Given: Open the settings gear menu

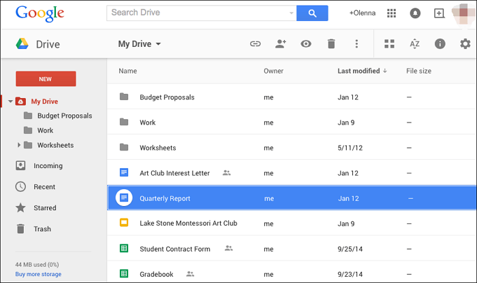Looking at the screenshot, I should pyautogui.click(x=465, y=44).
